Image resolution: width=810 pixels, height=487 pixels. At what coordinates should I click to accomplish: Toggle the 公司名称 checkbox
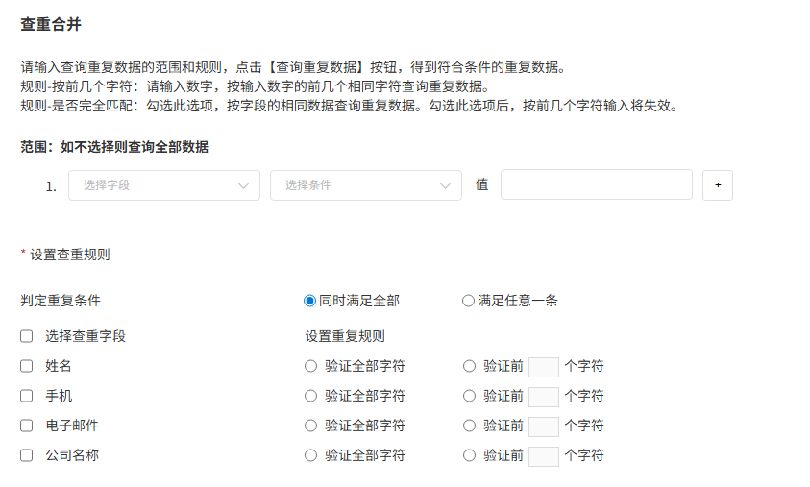(27, 455)
